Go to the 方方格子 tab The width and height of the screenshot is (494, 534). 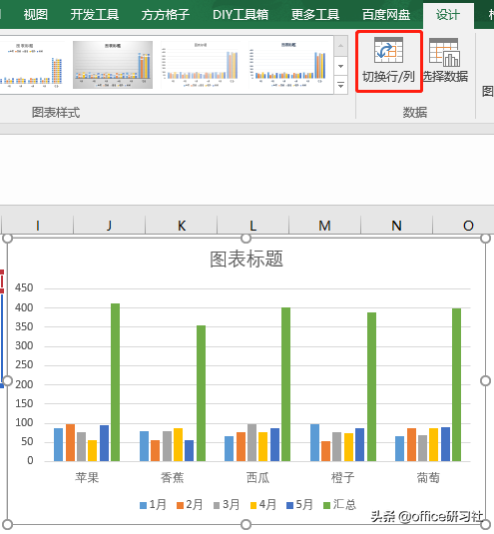[x=166, y=15]
